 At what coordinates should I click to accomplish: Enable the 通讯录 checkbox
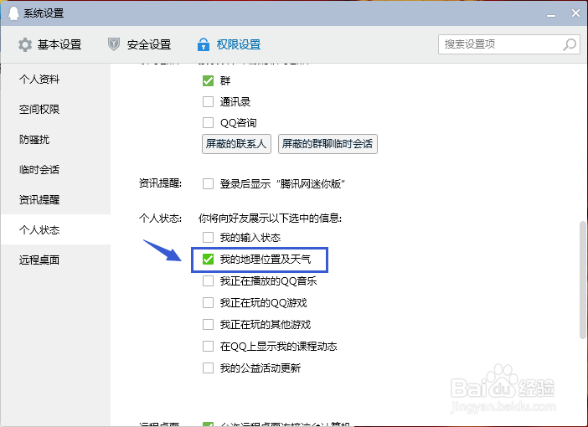coord(208,101)
